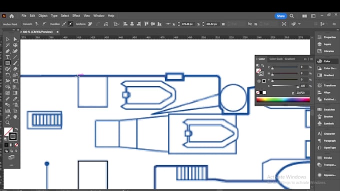Select the Mesh tool
This screenshot has height=191, width=340.
click(x=7, y=93)
